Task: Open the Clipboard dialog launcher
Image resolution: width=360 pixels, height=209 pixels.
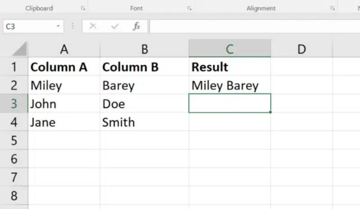Action: click(83, 9)
